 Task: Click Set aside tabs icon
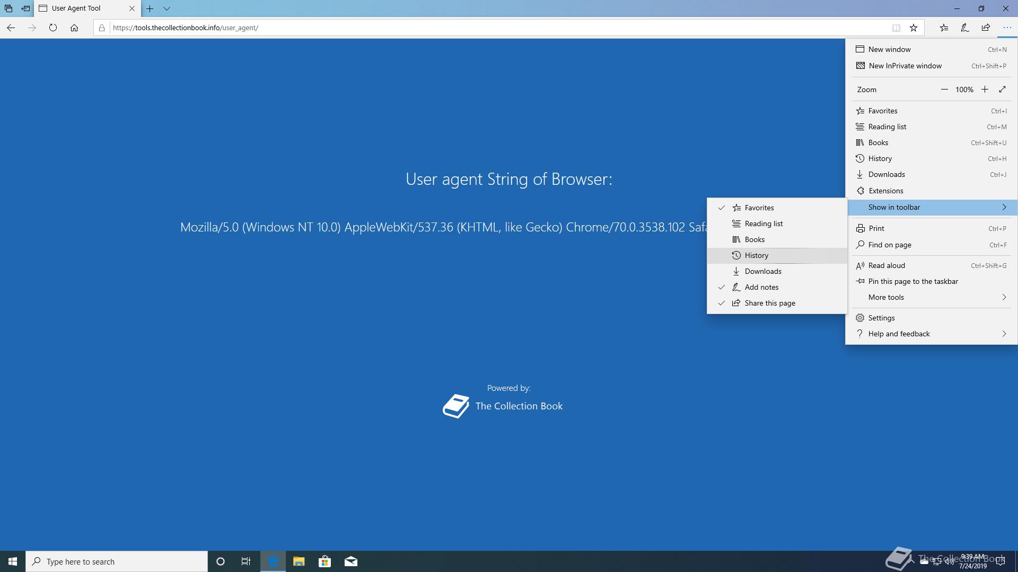point(25,8)
